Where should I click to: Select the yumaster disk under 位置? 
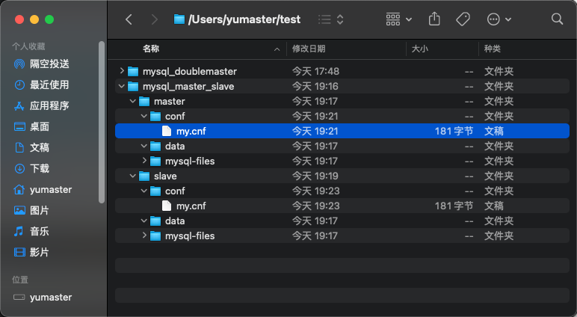(x=51, y=298)
